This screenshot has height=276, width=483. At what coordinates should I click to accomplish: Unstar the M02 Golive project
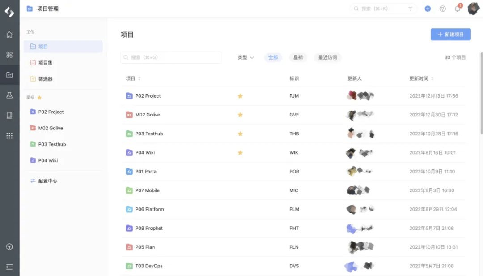240,115
